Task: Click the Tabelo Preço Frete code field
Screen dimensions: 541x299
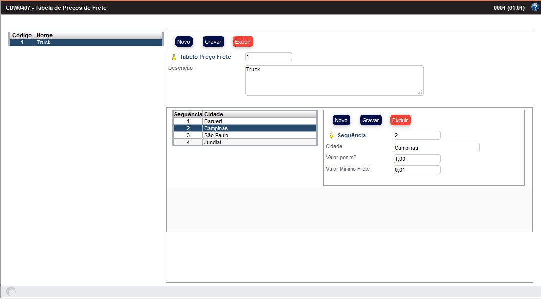Action: [x=268, y=57]
